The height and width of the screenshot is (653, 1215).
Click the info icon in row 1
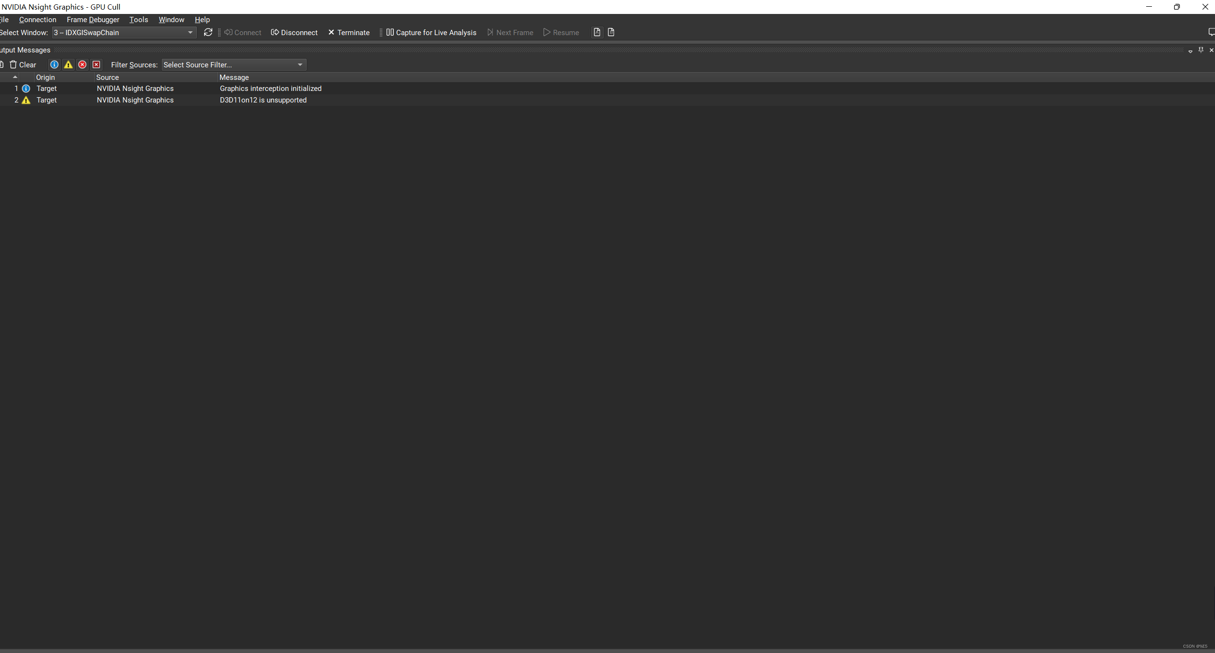pos(26,89)
